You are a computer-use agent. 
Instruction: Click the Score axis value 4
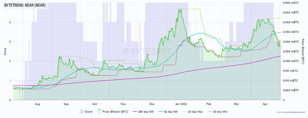pos(10,22)
